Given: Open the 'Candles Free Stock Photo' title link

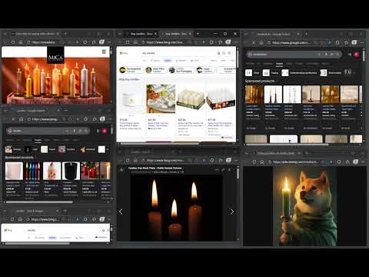Looking at the screenshot, I should tap(155, 169).
